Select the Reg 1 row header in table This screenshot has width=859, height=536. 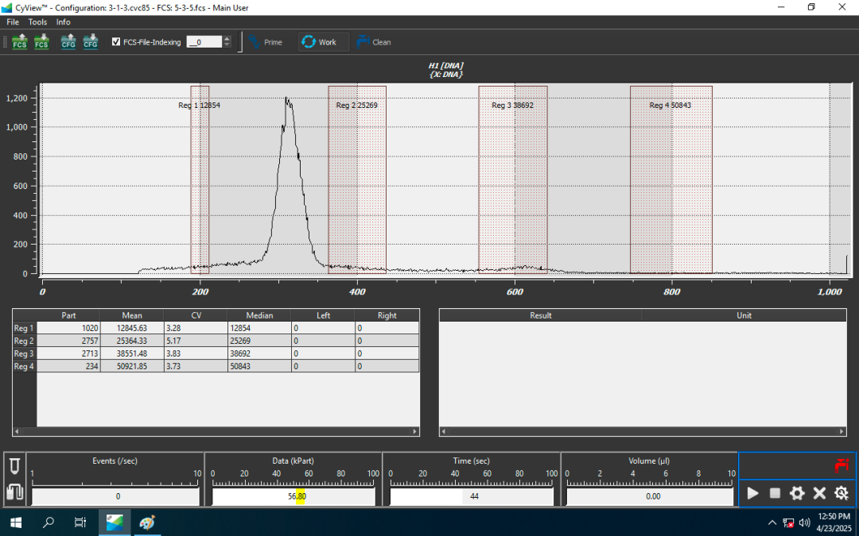coord(24,328)
